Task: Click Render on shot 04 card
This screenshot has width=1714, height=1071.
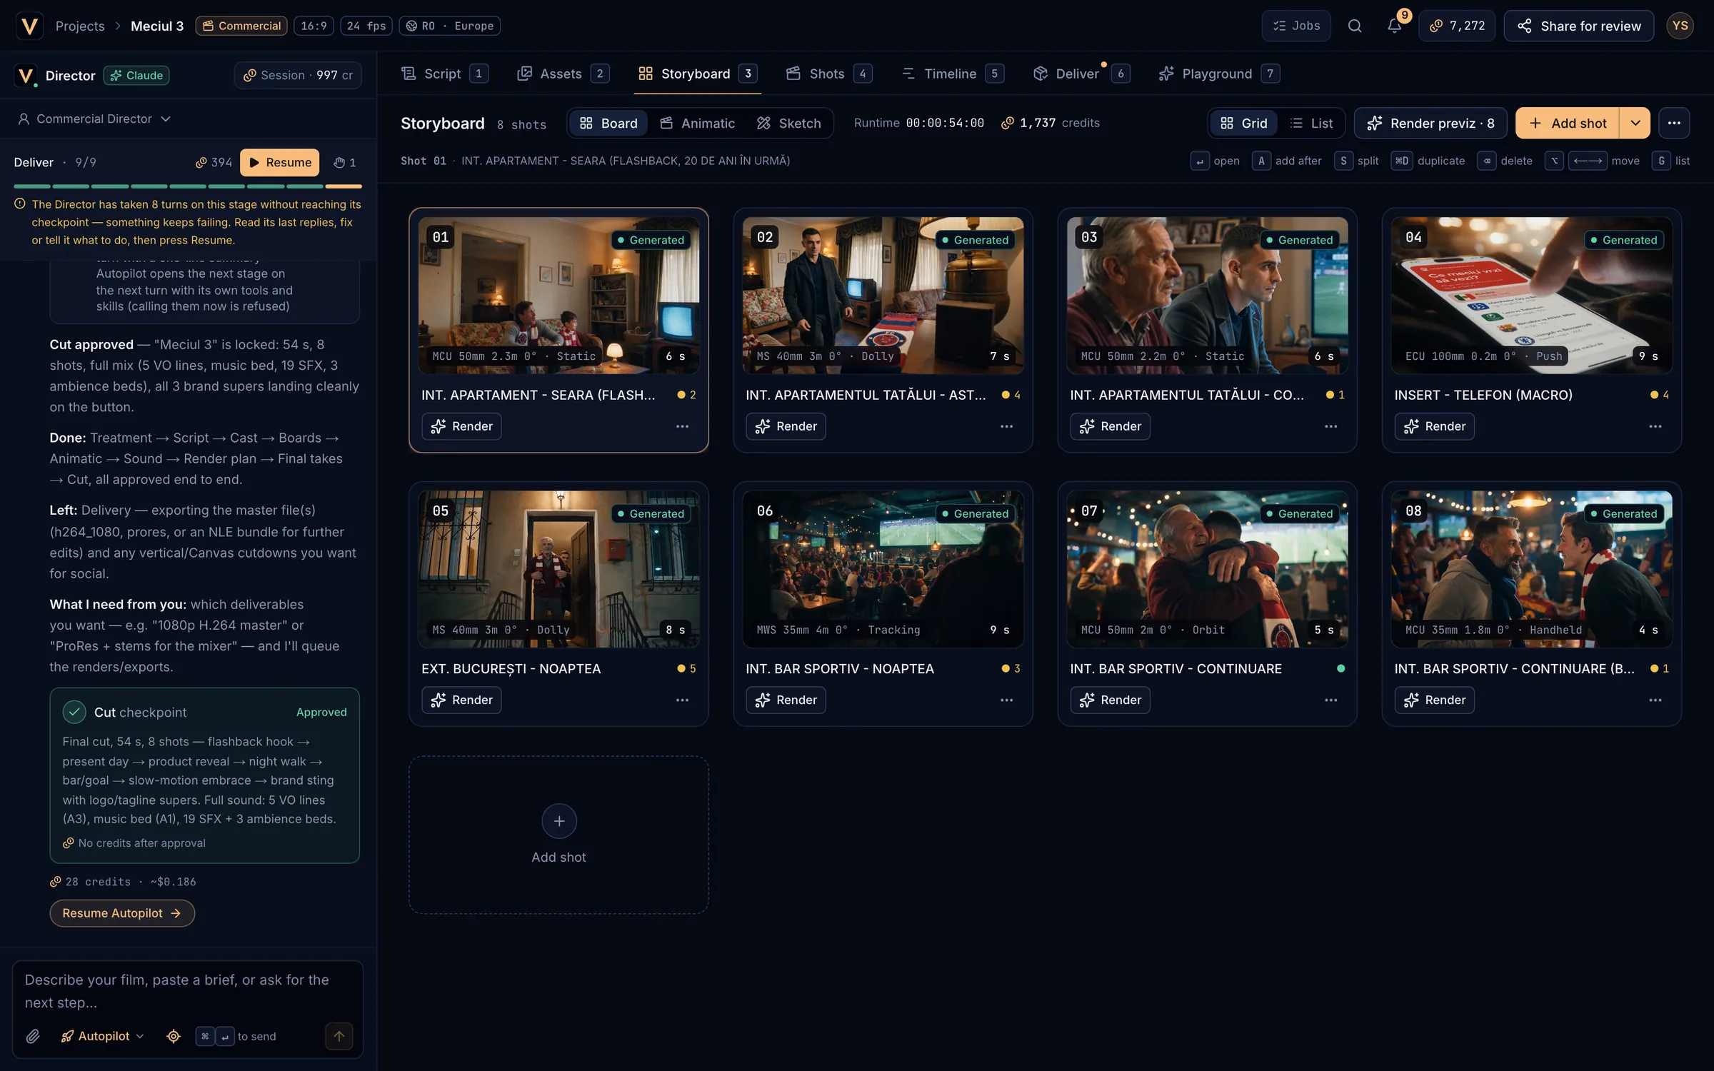Action: tap(1434, 426)
